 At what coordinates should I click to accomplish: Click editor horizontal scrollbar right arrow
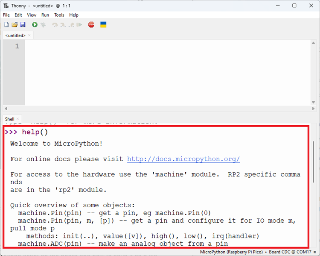[313, 109]
